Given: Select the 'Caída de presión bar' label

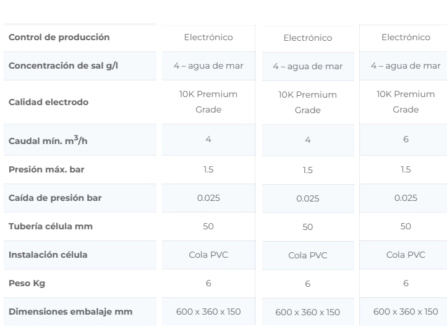Looking at the screenshot, I should [55, 198].
